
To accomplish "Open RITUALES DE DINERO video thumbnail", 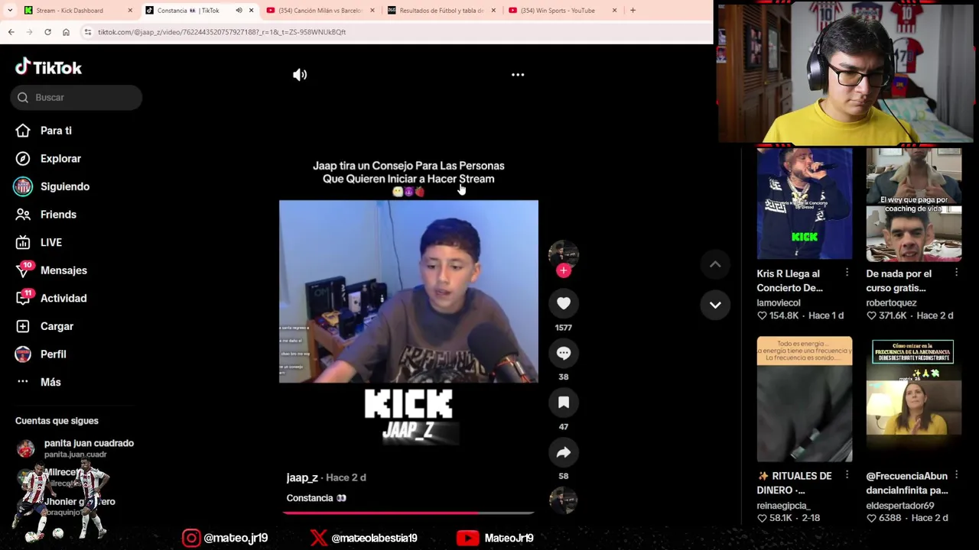I will pos(805,399).
